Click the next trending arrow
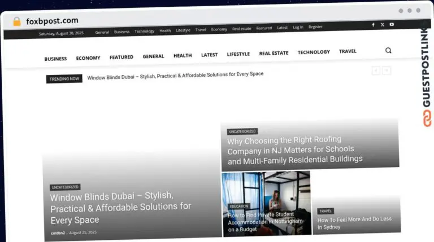 pos(387,71)
